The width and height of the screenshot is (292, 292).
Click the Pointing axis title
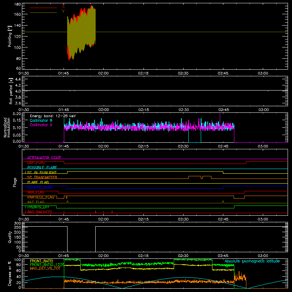[10, 36]
